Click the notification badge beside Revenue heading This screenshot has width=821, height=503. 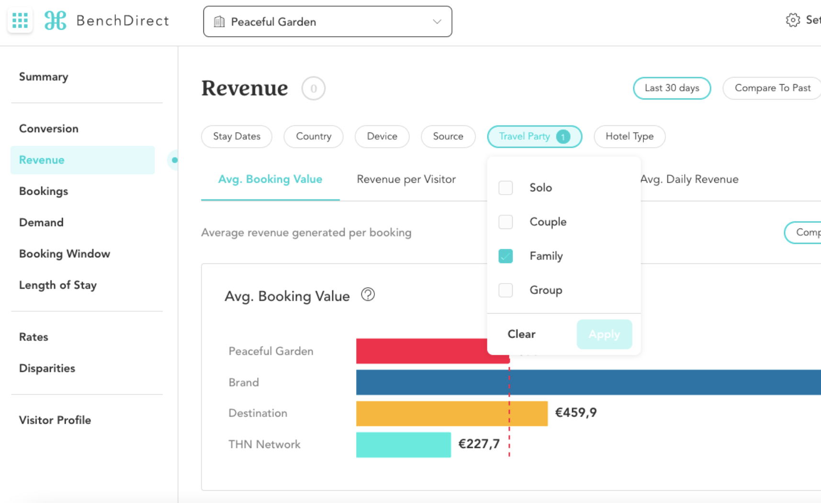(314, 88)
